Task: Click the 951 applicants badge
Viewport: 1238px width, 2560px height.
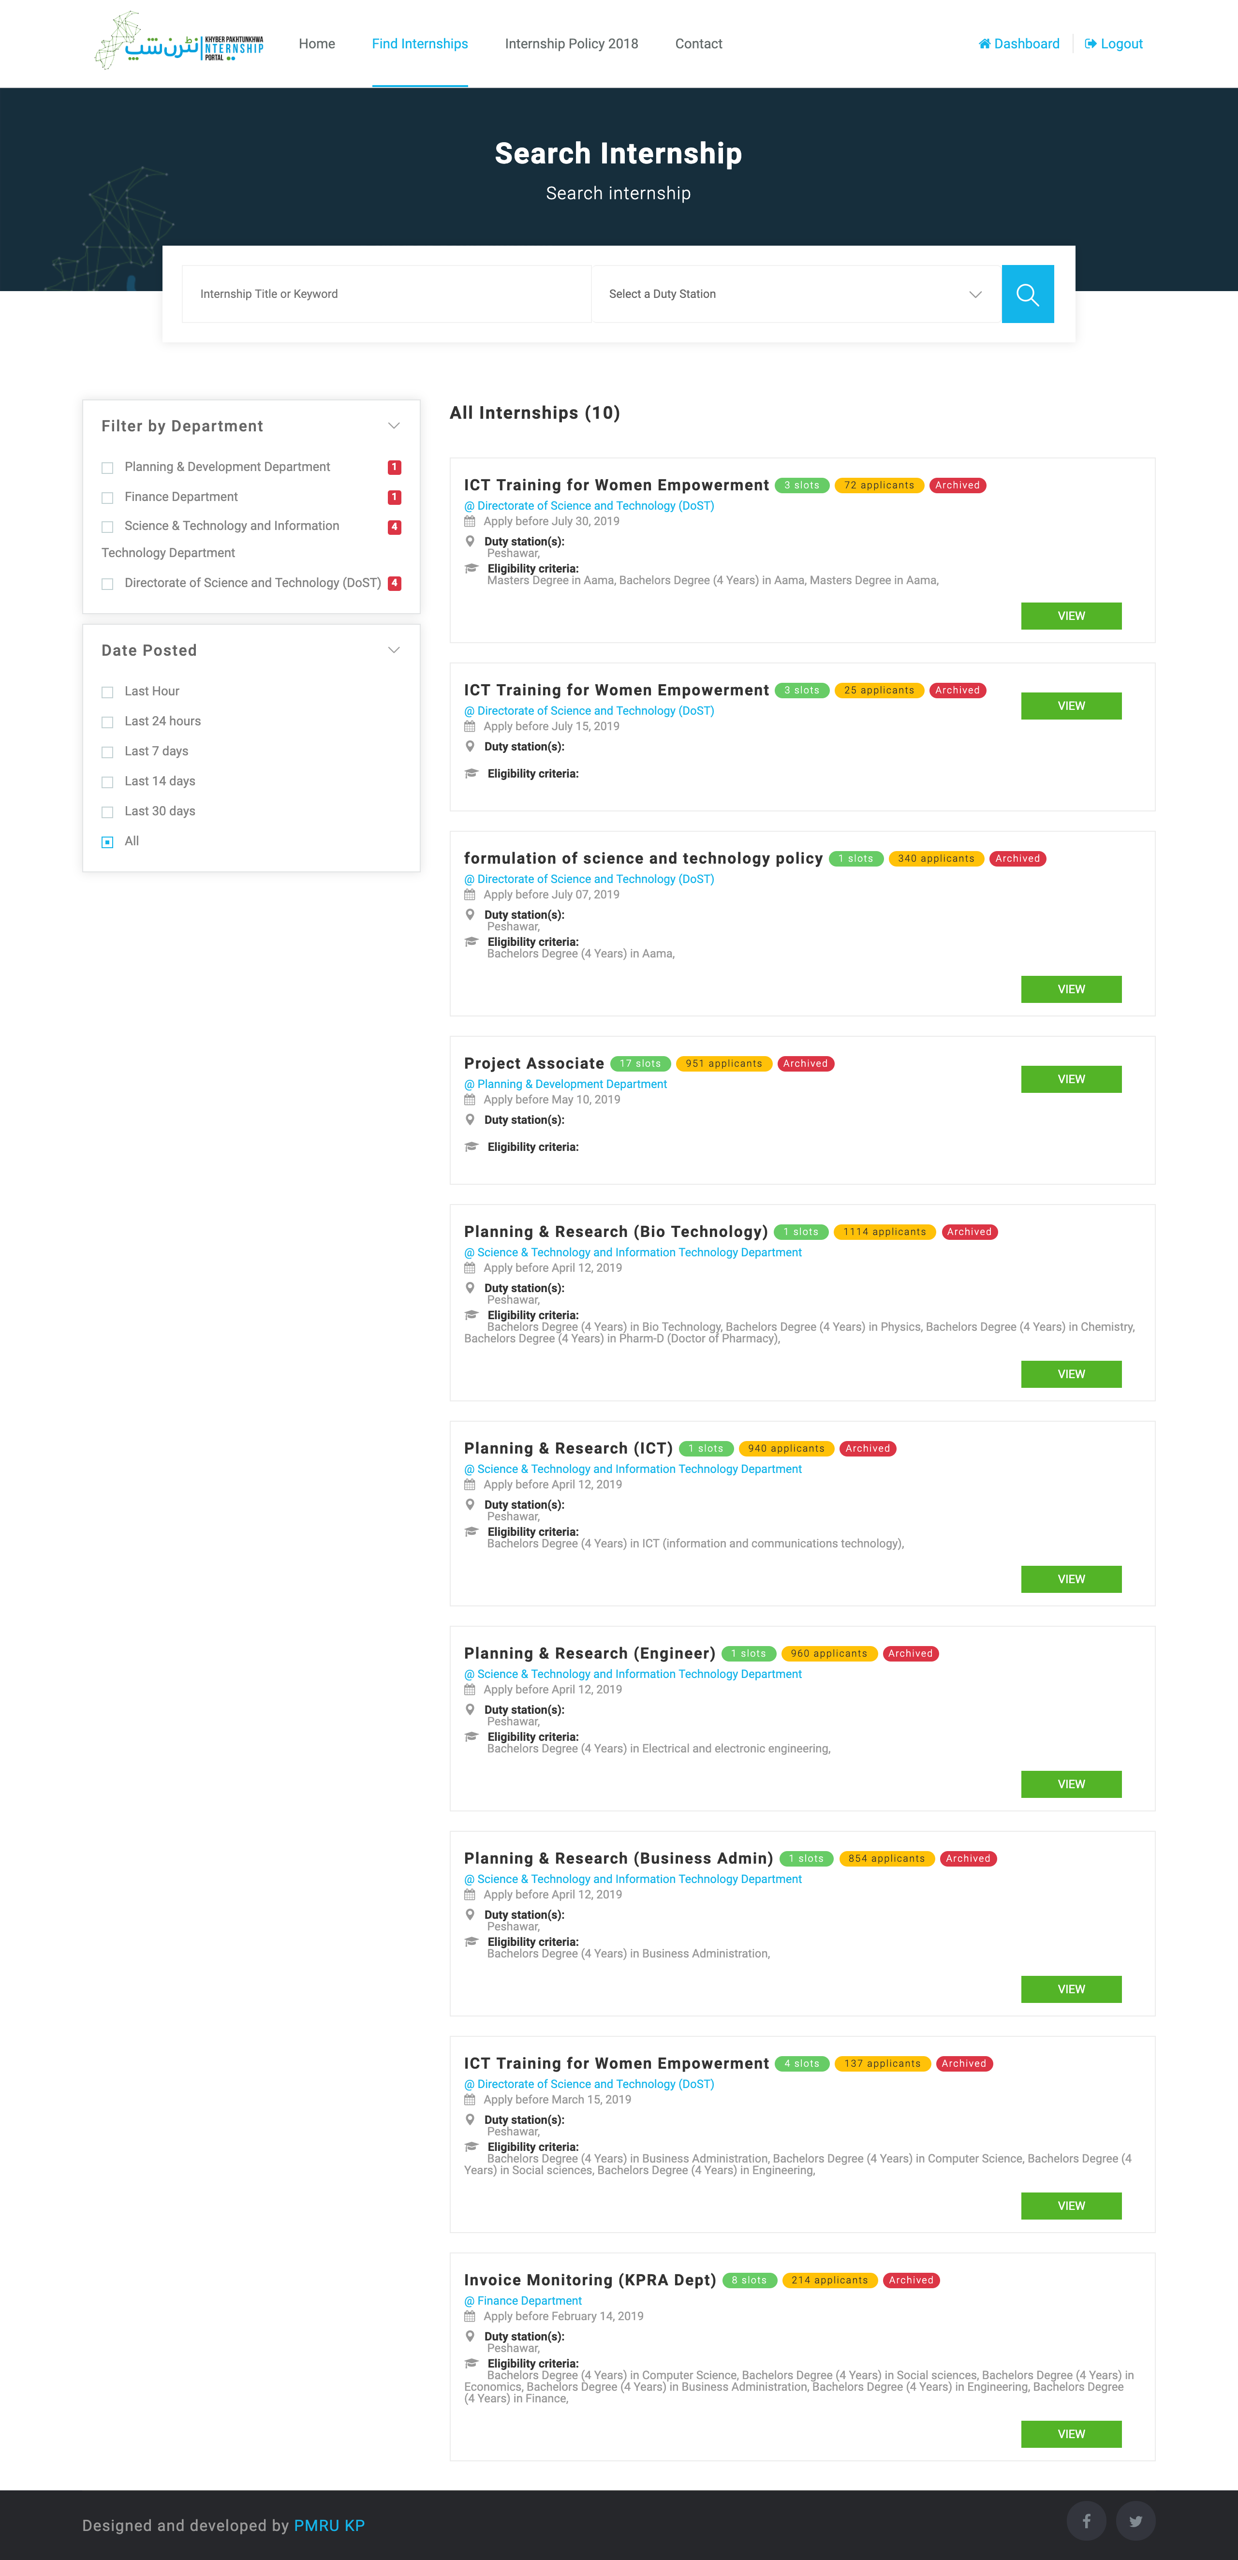Action: coord(723,1063)
